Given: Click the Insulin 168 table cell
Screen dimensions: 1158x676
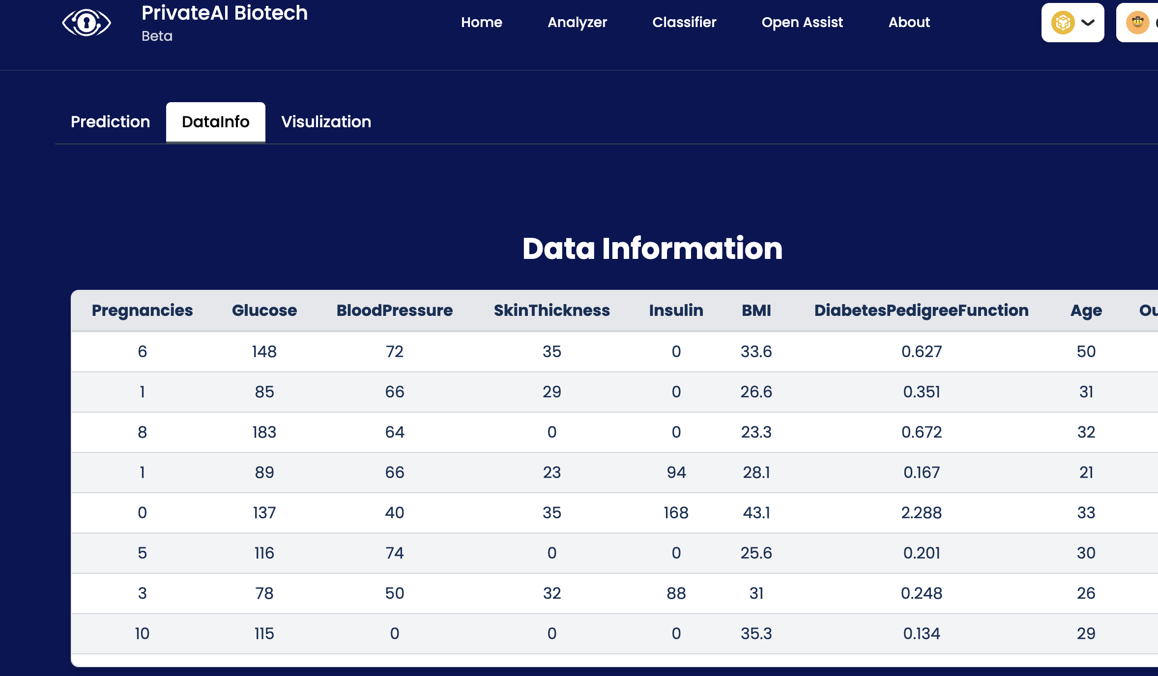Looking at the screenshot, I should pos(676,513).
